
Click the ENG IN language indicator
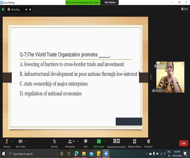click(x=169, y=154)
